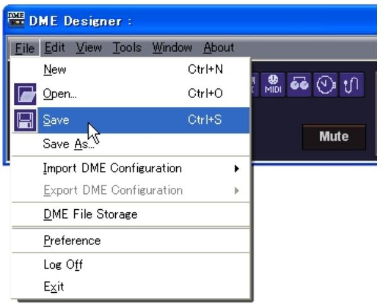Open the About menu

click(x=219, y=47)
